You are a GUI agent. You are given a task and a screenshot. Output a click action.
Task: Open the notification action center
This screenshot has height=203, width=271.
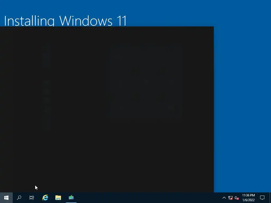point(262,198)
